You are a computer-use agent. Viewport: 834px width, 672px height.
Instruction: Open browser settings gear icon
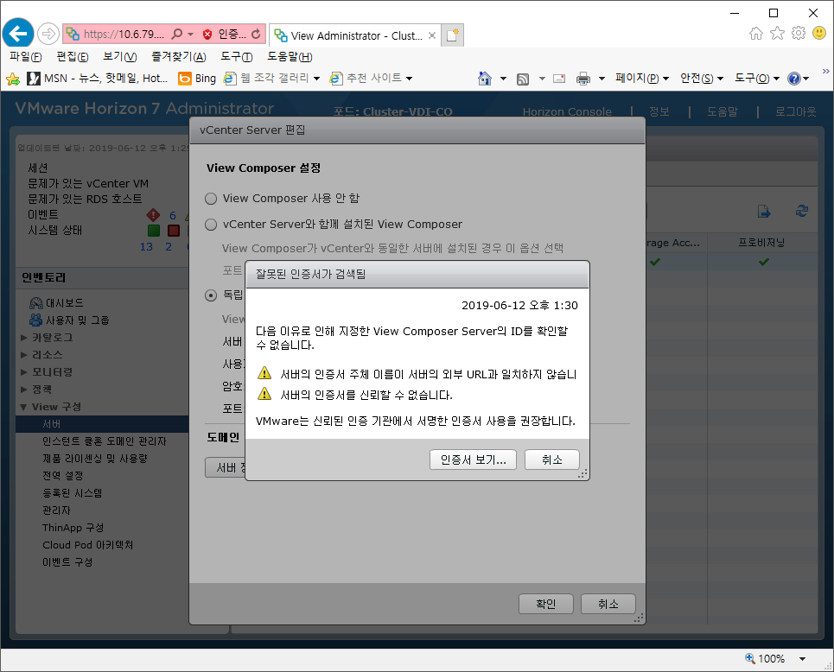pyautogui.click(x=799, y=33)
